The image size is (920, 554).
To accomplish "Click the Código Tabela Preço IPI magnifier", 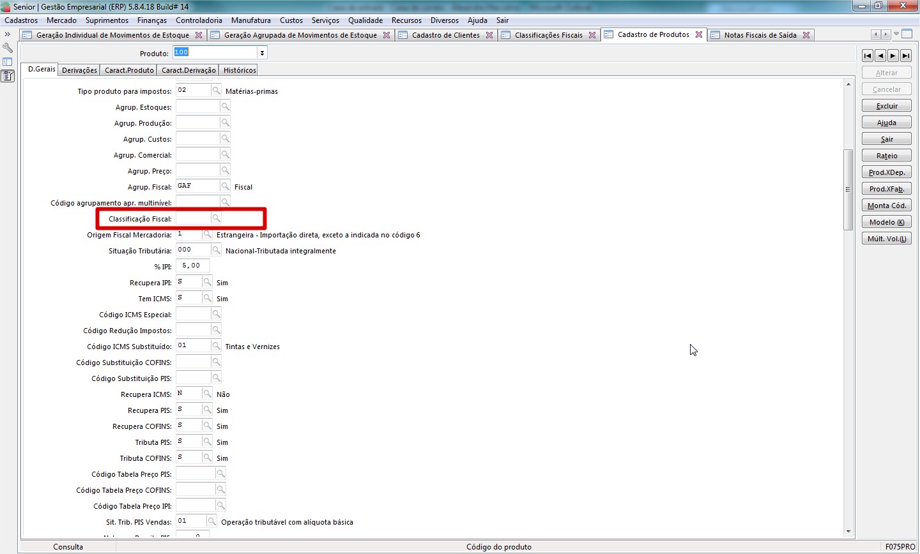I will [220, 505].
